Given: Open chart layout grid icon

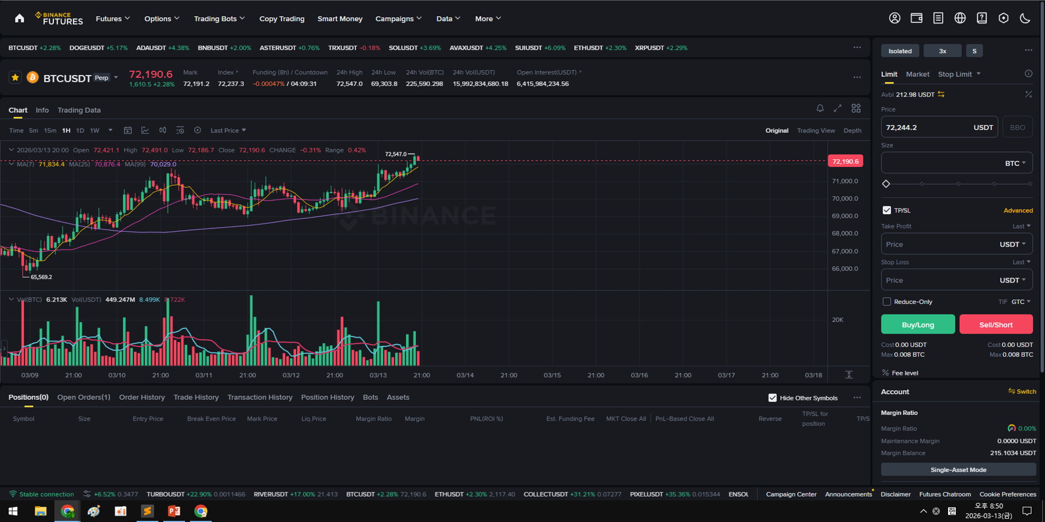Looking at the screenshot, I should tap(856, 108).
